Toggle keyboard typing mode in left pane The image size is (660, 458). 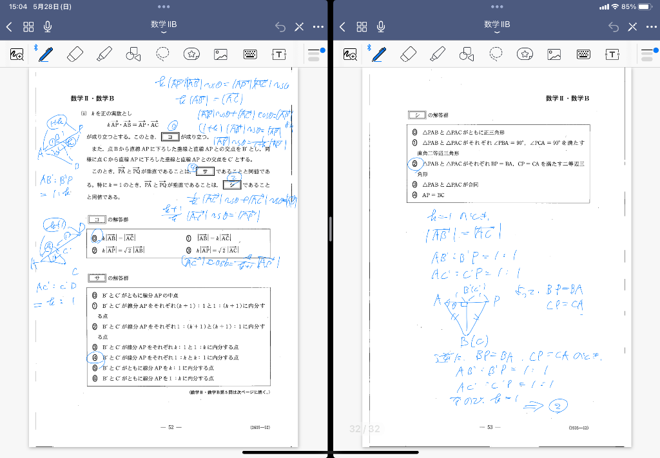(x=251, y=54)
